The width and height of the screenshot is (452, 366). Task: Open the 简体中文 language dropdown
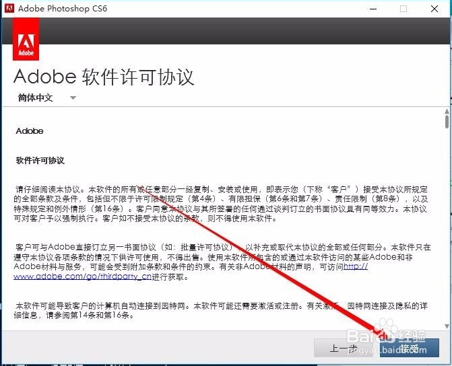(46, 98)
